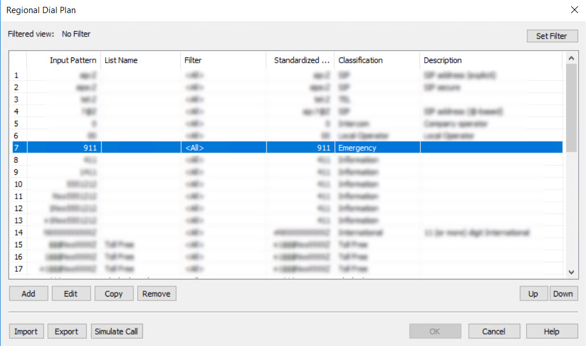Close the Regional Dial Plan window

(573, 10)
